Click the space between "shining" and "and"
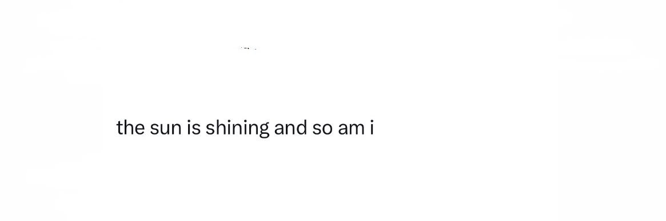The width and height of the screenshot is (666, 221). [x=272, y=128]
